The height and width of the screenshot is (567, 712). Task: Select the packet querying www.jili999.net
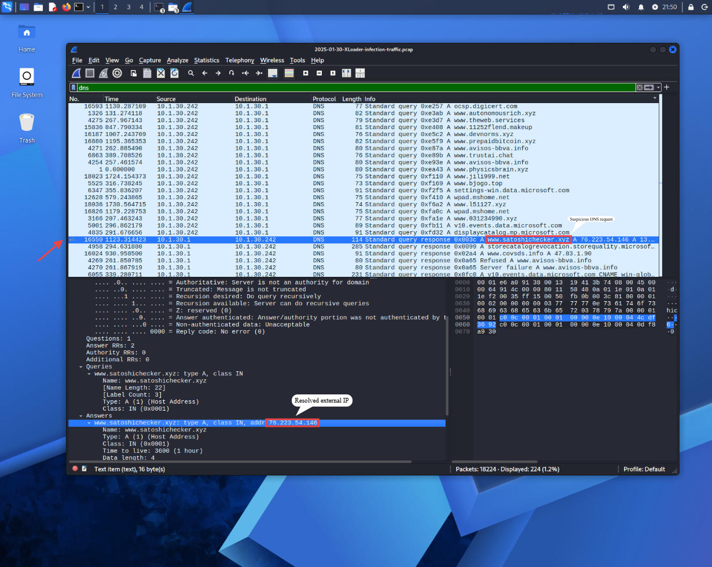(365, 176)
